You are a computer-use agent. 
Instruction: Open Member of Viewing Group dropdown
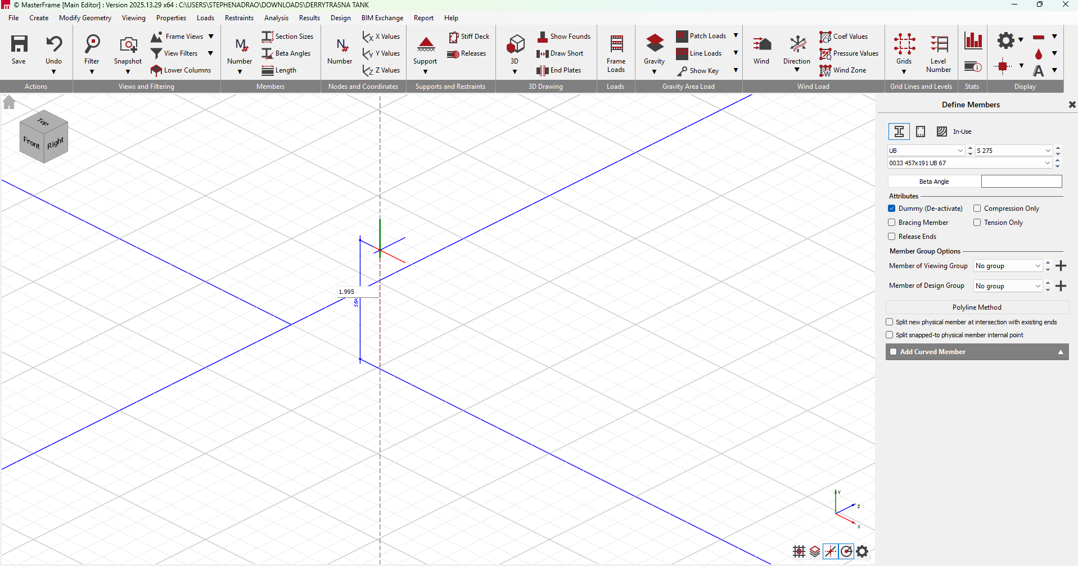pyautogui.click(x=1008, y=266)
